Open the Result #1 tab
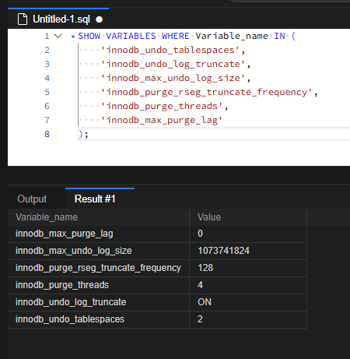 click(95, 199)
